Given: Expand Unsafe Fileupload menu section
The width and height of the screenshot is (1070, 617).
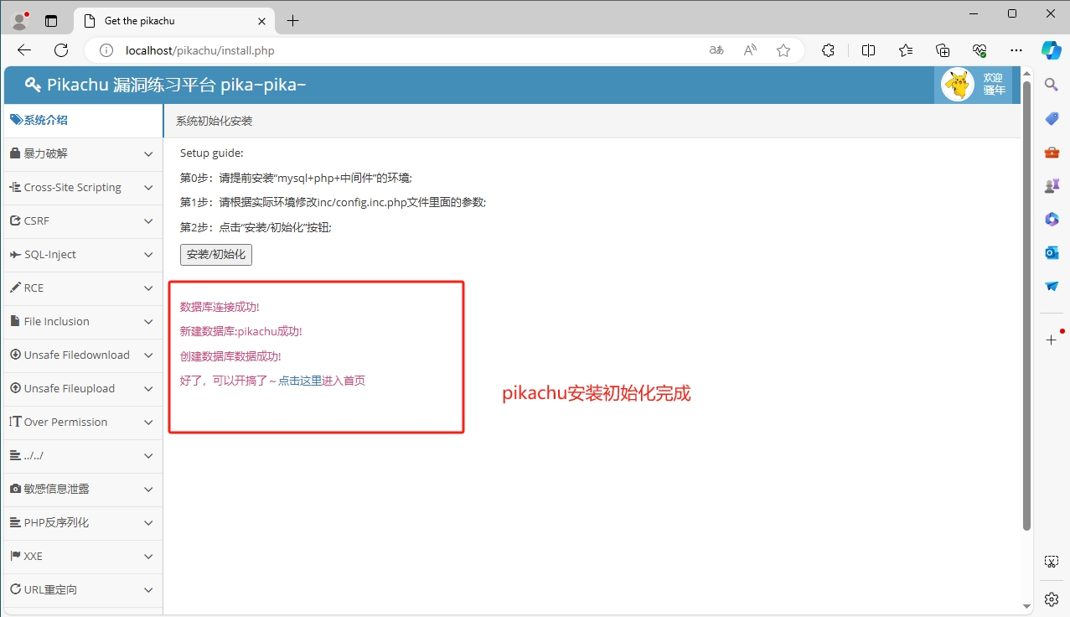Looking at the screenshot, I should pyautogui.click(x=84, y=389).
